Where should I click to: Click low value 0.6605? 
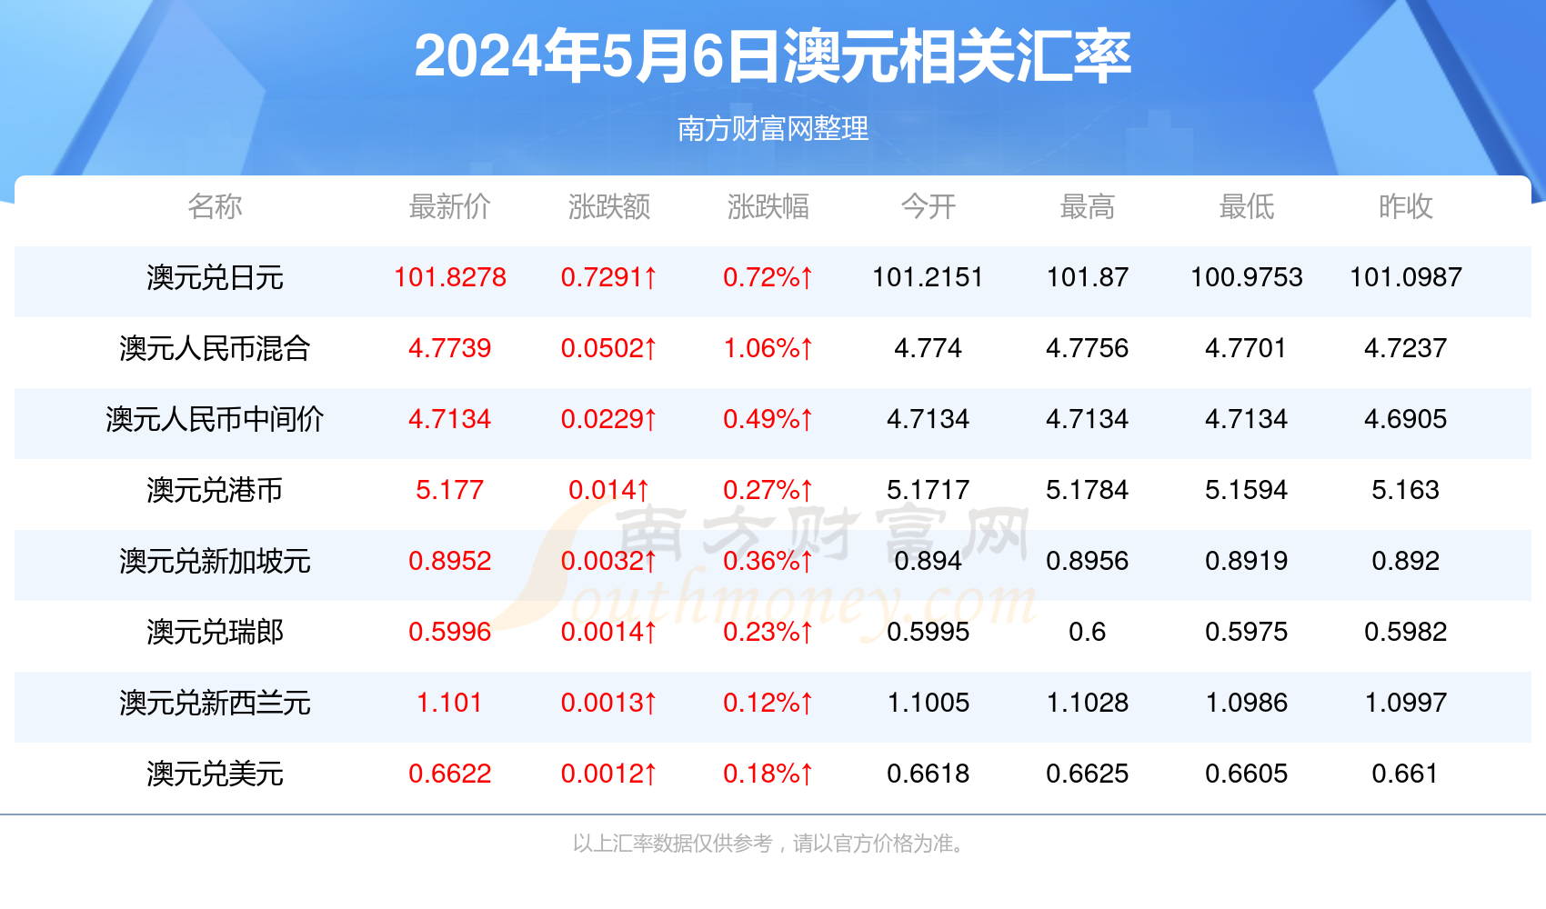[x=1246, y=774]
